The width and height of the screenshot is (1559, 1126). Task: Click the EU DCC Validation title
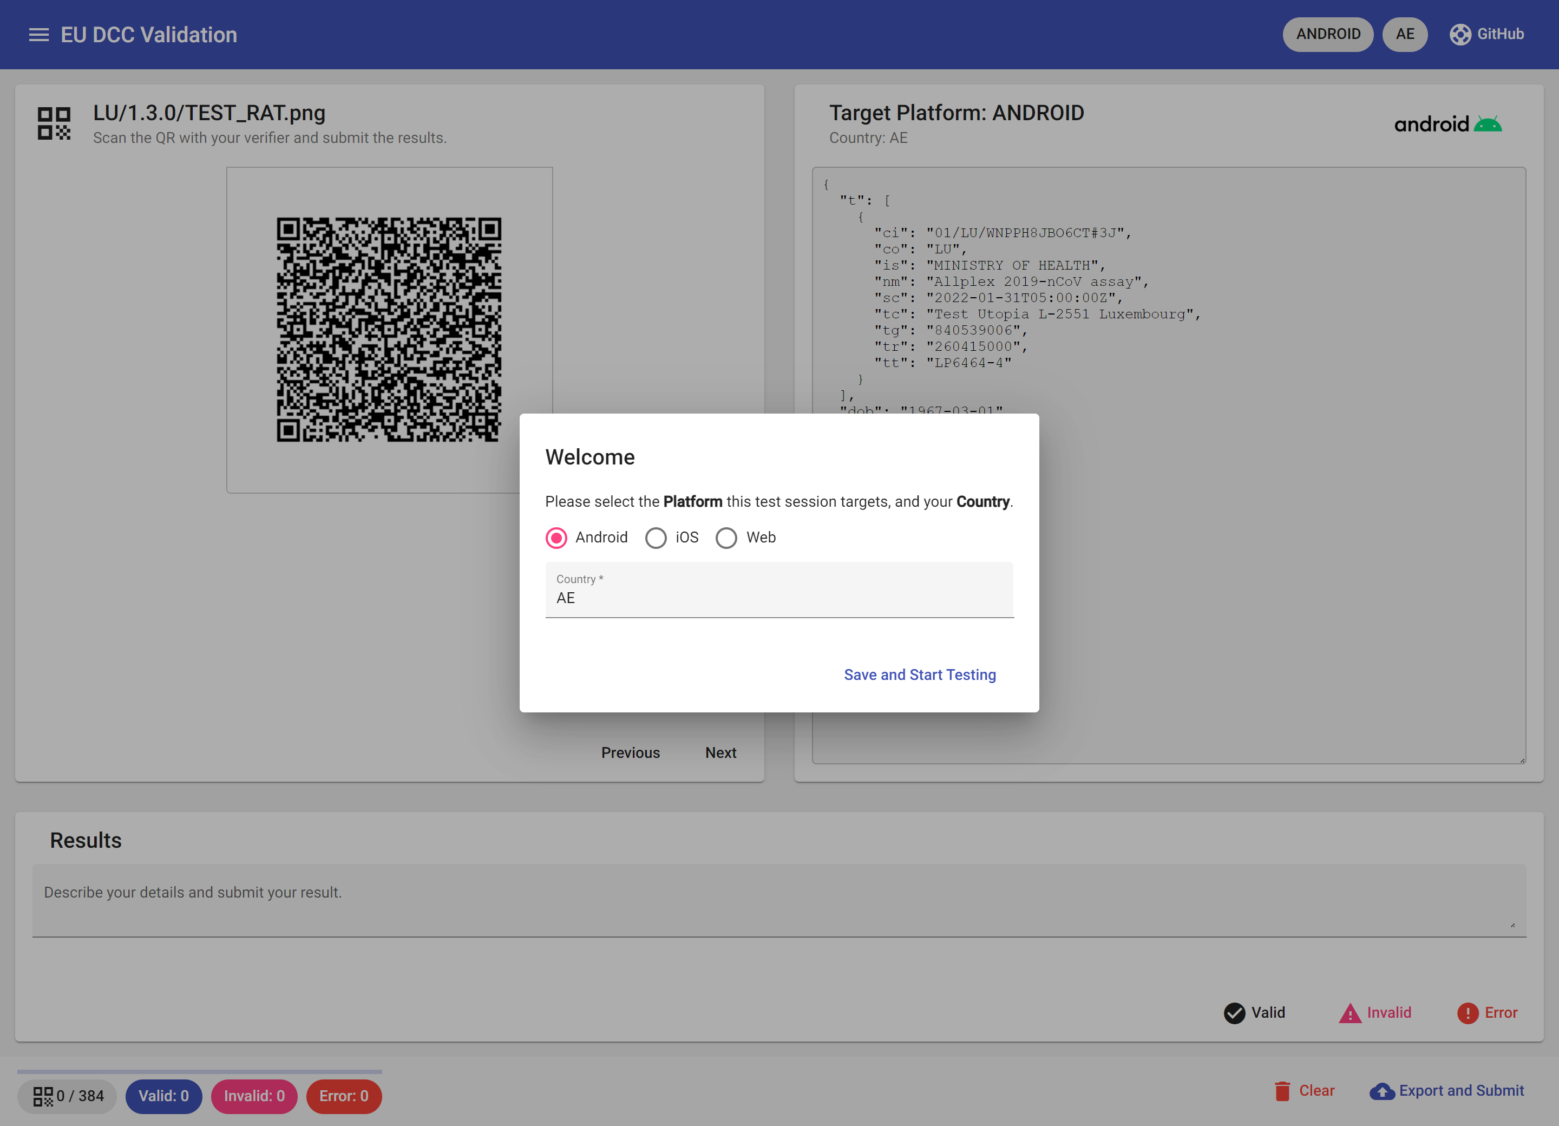tap(148, 34)
